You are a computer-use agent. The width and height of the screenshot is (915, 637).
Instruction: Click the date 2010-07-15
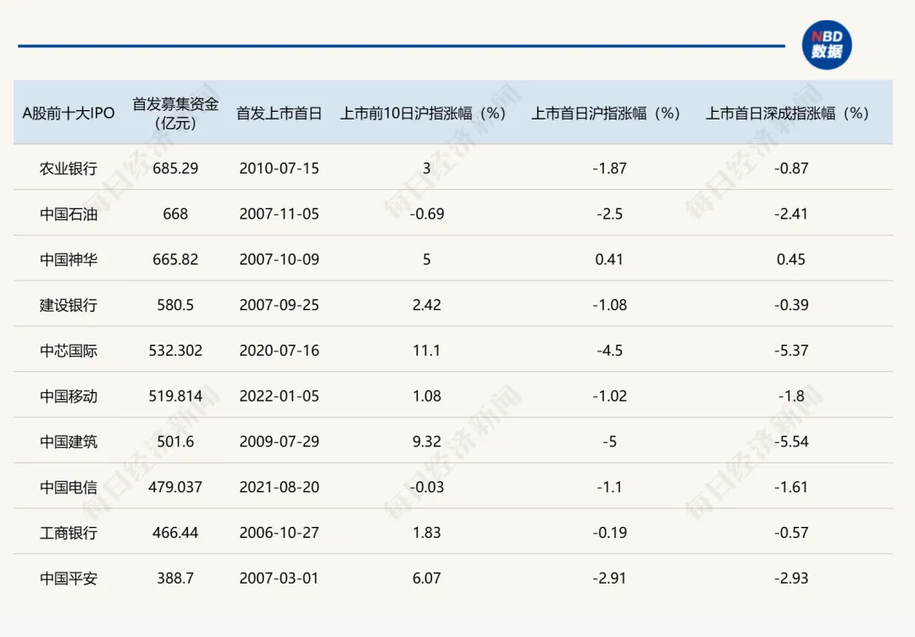pos(279,169)
